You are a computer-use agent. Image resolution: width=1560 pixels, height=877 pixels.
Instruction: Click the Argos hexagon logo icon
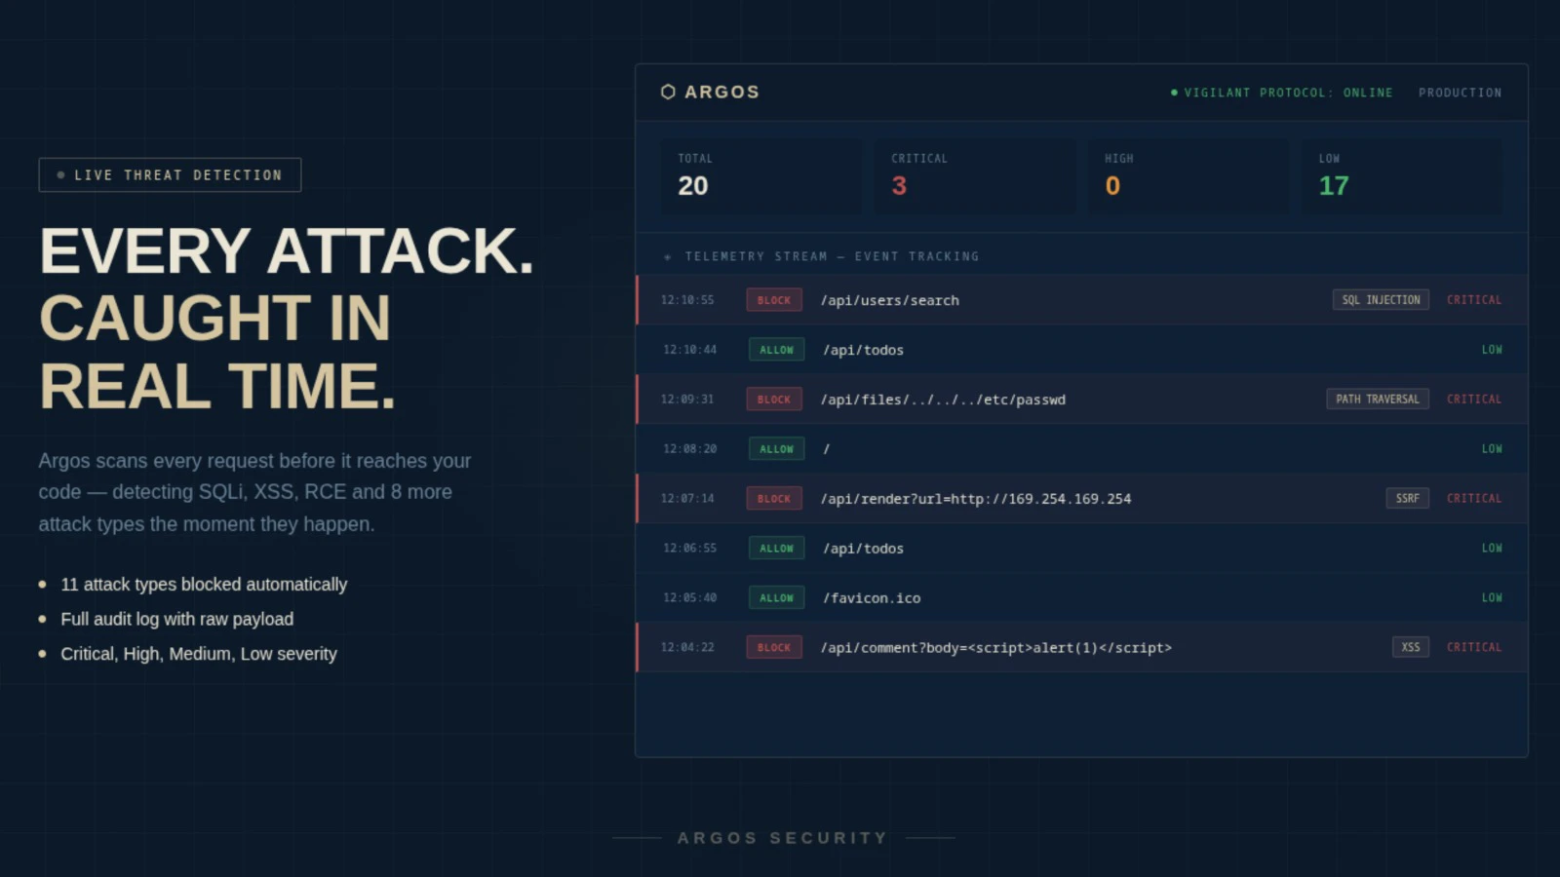(668, 92)
